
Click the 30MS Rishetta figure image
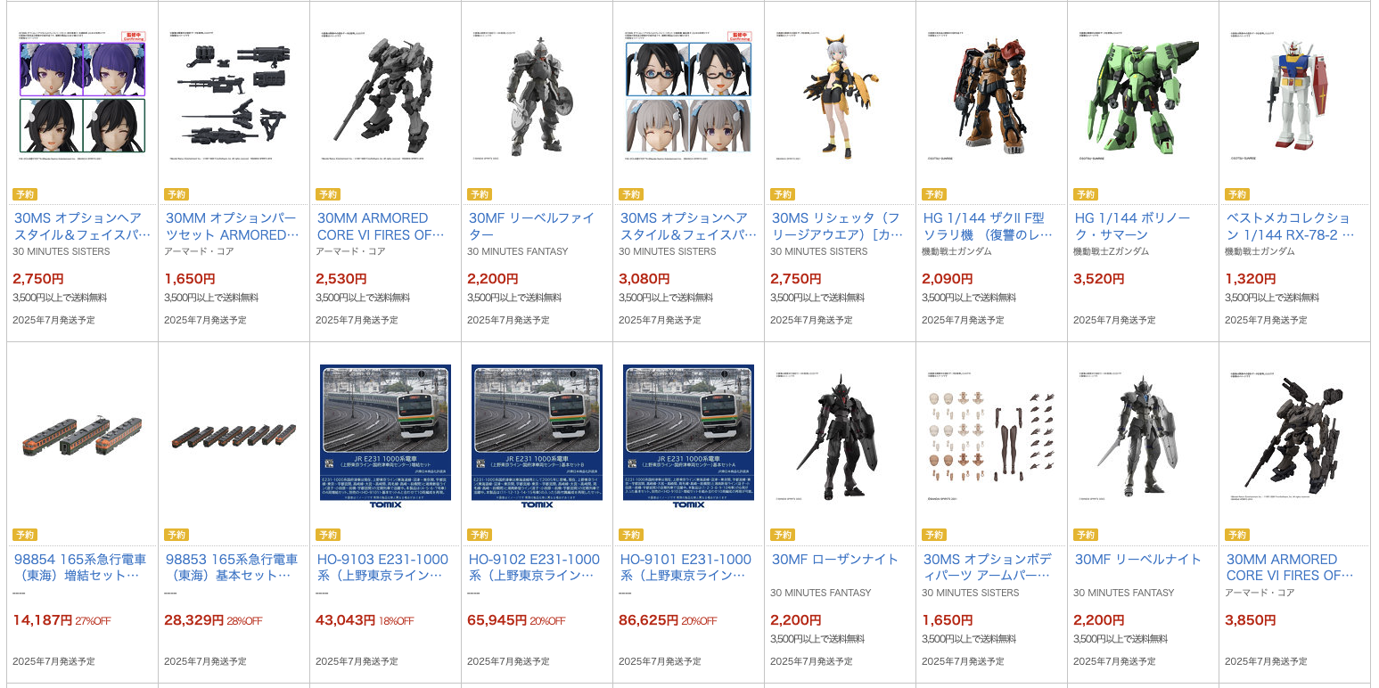840,95
